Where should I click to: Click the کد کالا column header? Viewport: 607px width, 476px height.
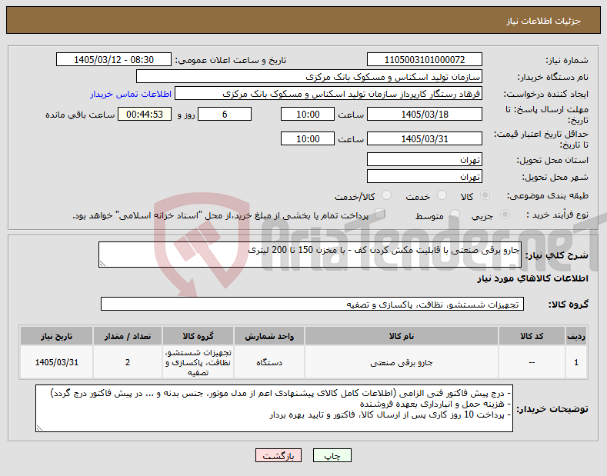[x=532, y=336]
